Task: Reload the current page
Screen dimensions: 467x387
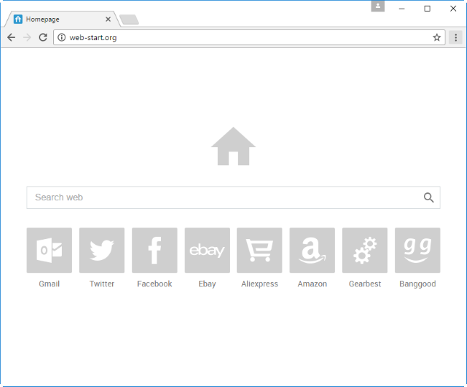Action: tap(43, 37)
